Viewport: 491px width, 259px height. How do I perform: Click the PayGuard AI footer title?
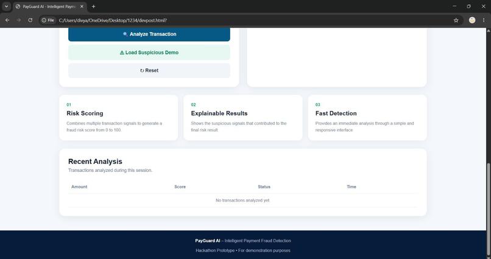coord(208,241)
